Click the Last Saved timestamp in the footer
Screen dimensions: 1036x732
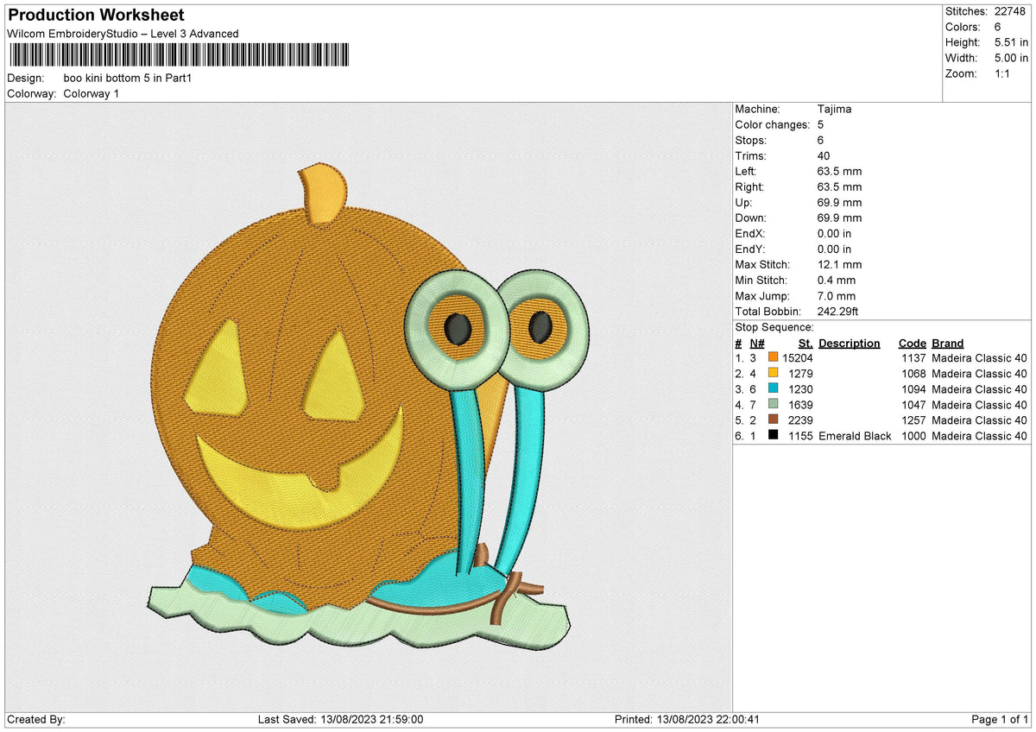click(341, 719)
